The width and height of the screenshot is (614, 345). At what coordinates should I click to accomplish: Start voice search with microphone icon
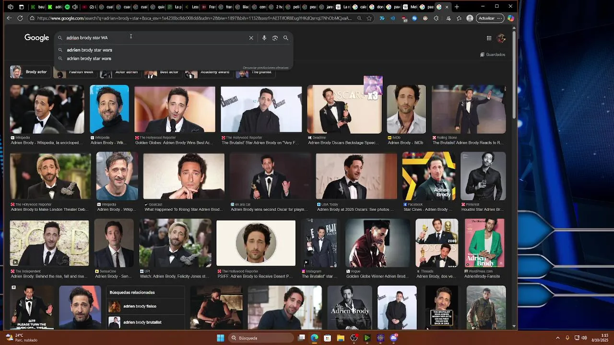pyautogui.click(x=264, y=38)
